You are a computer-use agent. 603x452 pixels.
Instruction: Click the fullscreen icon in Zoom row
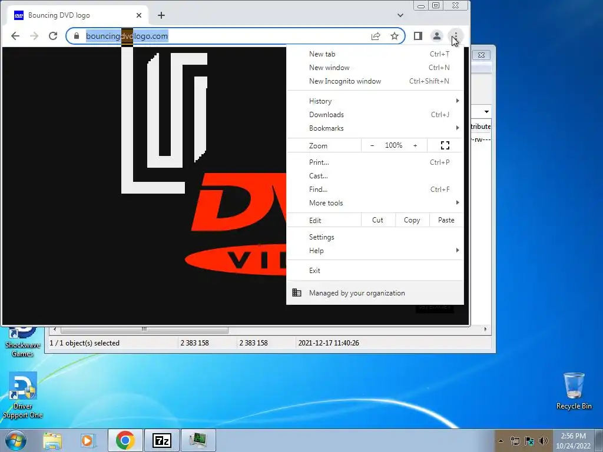[x=445, y=145]
